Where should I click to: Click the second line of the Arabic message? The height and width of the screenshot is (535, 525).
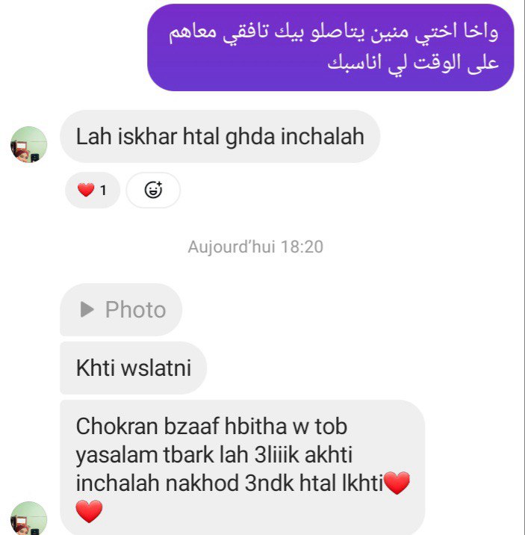point(413,63)
